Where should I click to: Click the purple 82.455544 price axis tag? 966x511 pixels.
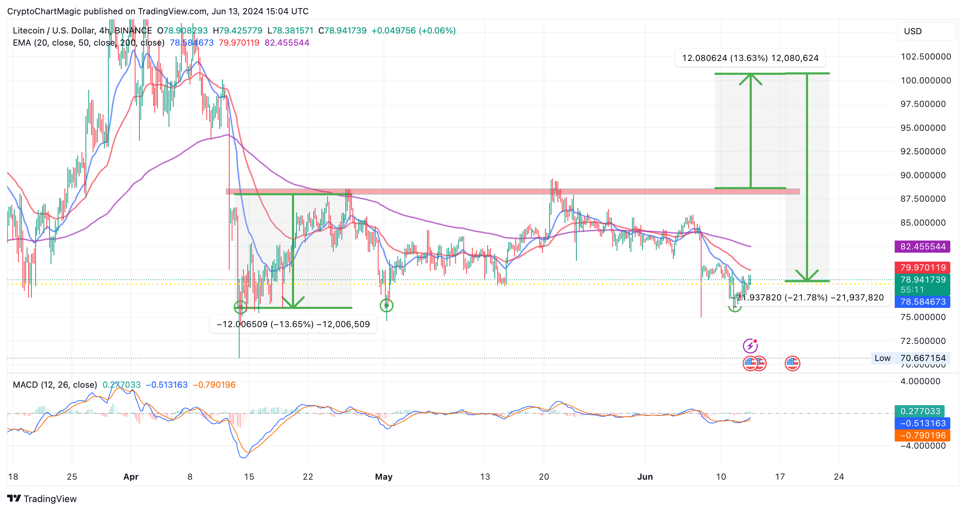coord(922,247)
